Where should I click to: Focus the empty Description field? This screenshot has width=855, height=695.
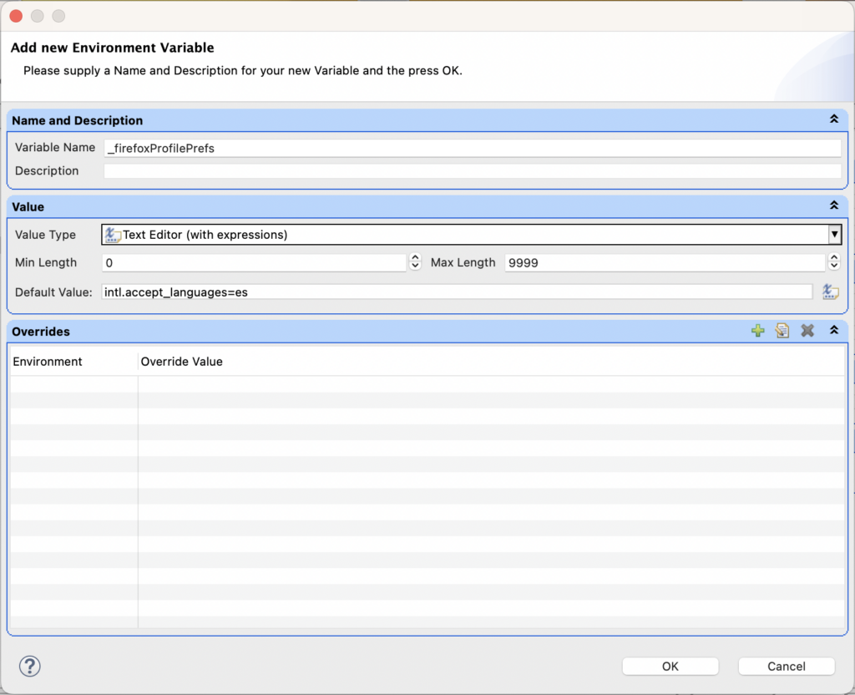pos(473,171)
